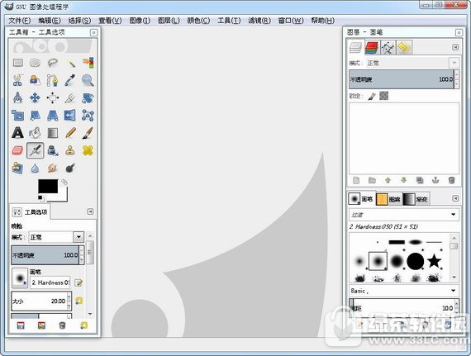Select the Heal tool
The height and width of the screenshot is (356, 471).
coord(88,150)
